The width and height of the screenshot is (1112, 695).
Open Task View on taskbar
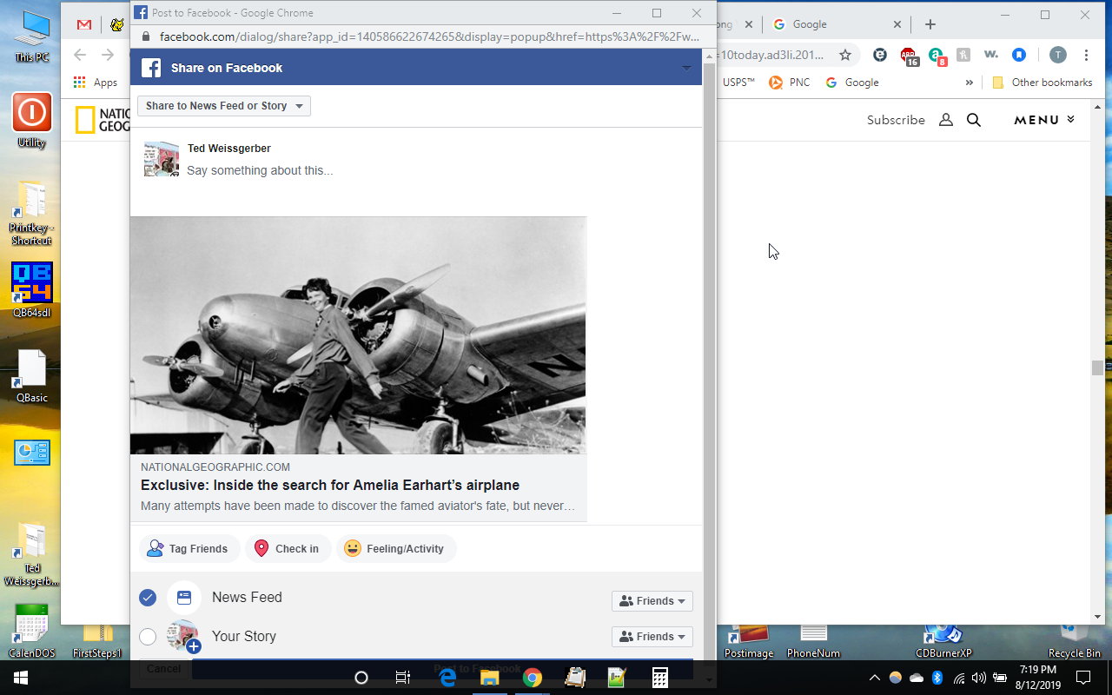(403, 678)
